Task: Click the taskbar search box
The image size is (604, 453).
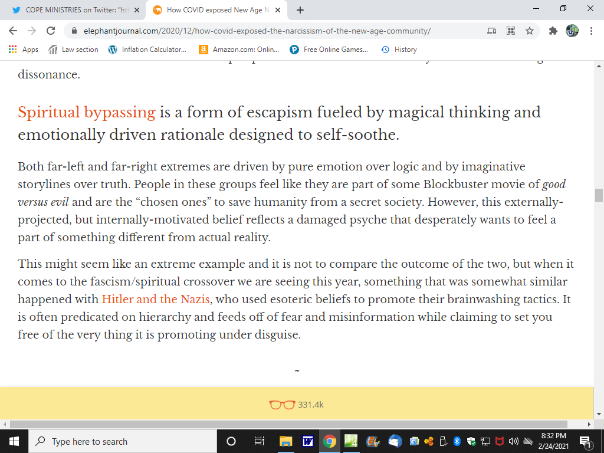Action: click(x=123, y=441)
